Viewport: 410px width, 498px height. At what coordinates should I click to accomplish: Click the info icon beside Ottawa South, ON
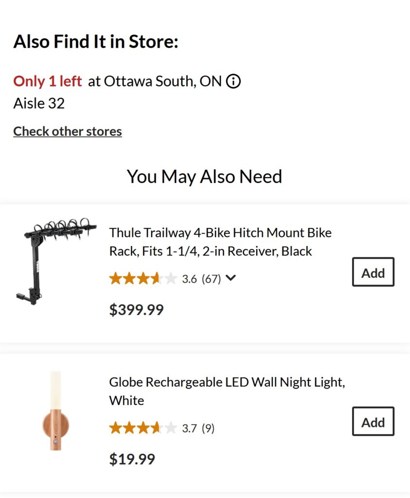pos(233,81)
